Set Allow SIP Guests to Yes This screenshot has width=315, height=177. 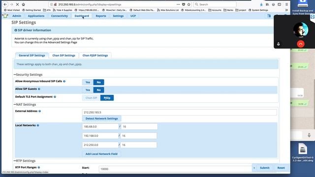88,90
